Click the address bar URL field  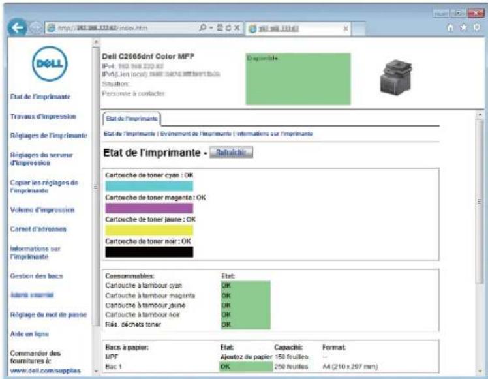121,28
